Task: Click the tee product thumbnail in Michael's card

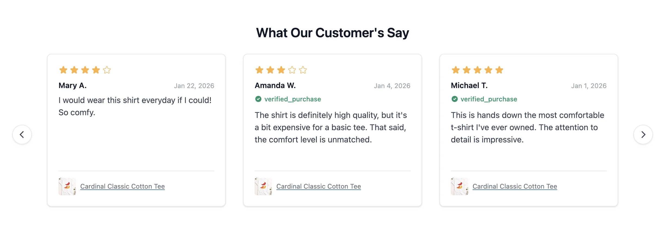Action: click(x=460, y=186)
